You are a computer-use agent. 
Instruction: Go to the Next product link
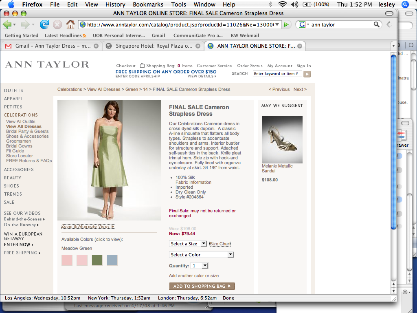[x=300, y=89]
